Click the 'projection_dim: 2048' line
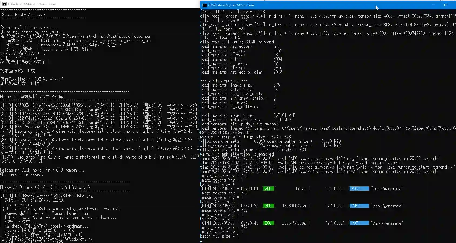Viewport: 456px width, 243px height. tap(241, 72)
